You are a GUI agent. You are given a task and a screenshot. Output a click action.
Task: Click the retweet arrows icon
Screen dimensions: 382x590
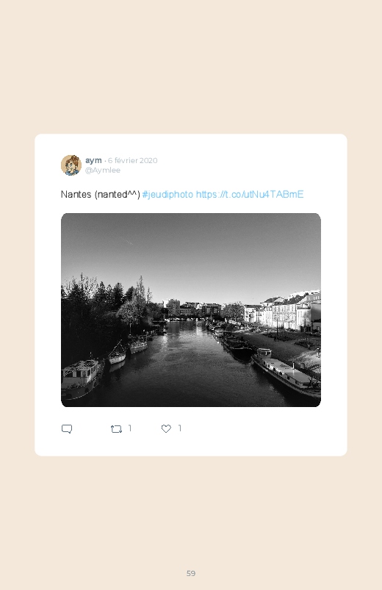[116, 428]
